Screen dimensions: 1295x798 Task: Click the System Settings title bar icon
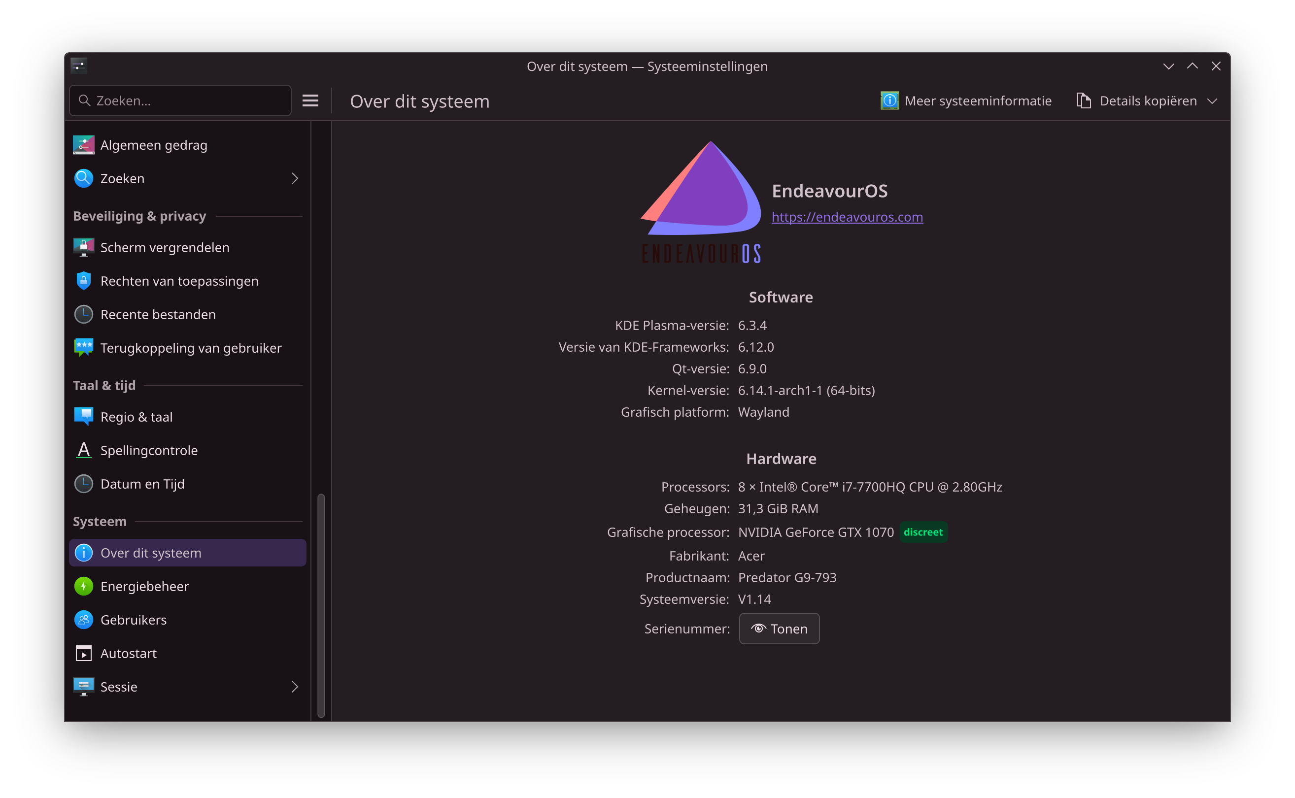coord(79,66)
